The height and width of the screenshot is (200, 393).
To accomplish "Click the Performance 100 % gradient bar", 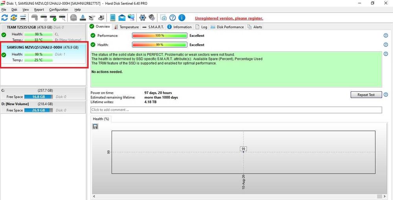I will tap(160, 36).
